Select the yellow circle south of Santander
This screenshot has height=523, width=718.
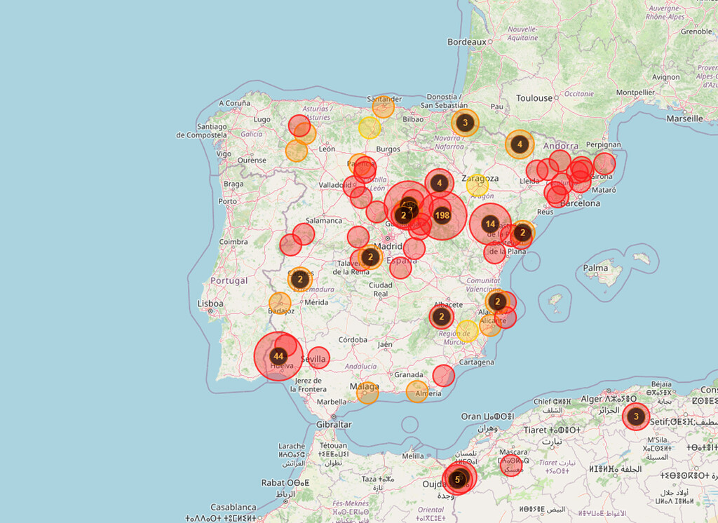(370, 128)
